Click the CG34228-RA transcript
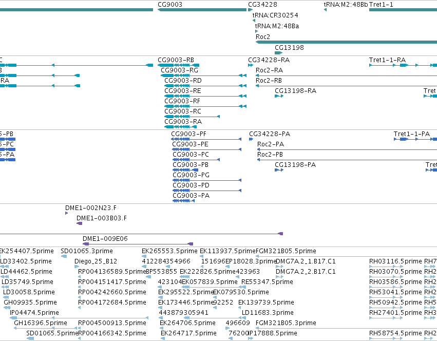Viewport: 437px width, 341px height. (251, 65)
